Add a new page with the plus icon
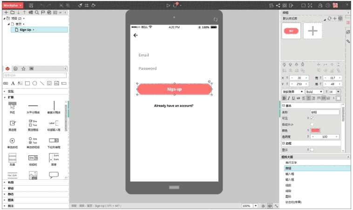353x210 pixels. tap(7, 13)
